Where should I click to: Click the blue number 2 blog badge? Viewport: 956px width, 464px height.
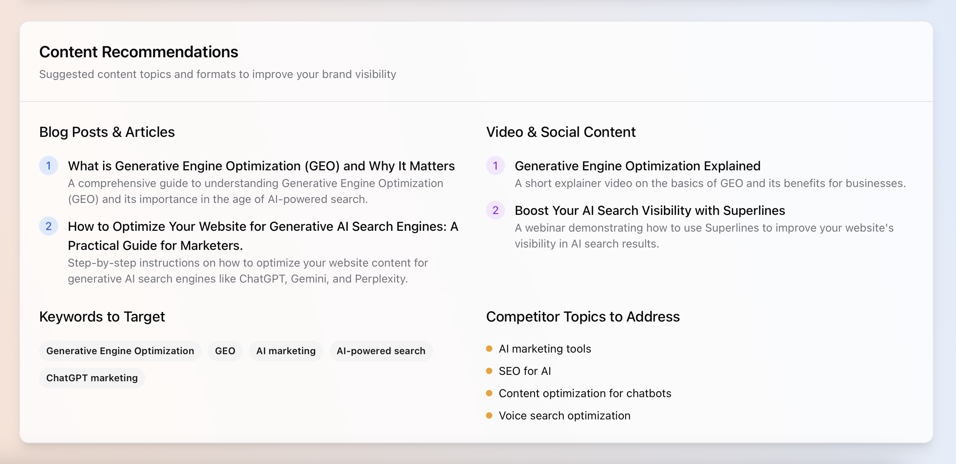click(49, 226)
